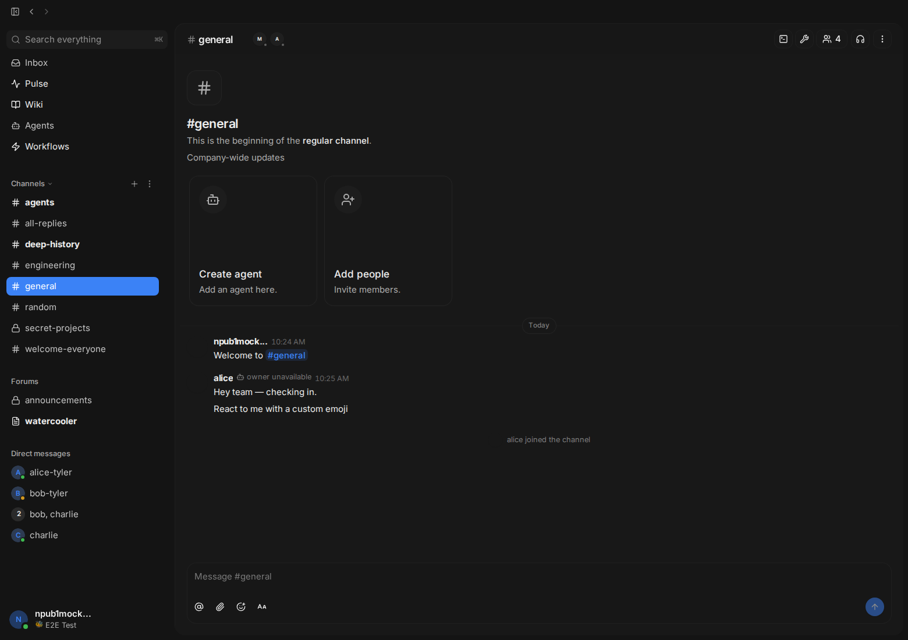Show the 4 channel members

(x=831, y=39)
